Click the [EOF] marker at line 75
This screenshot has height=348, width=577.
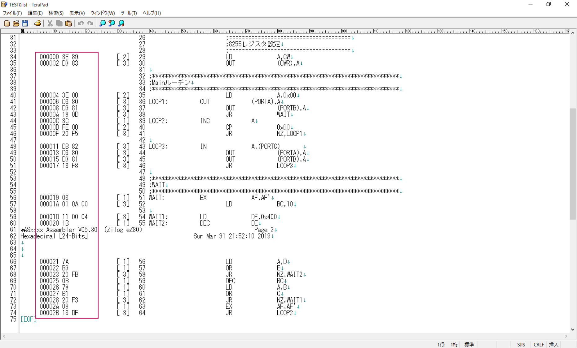(29, 319)
